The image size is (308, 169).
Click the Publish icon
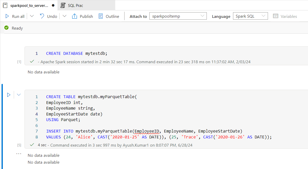point(74,16)
